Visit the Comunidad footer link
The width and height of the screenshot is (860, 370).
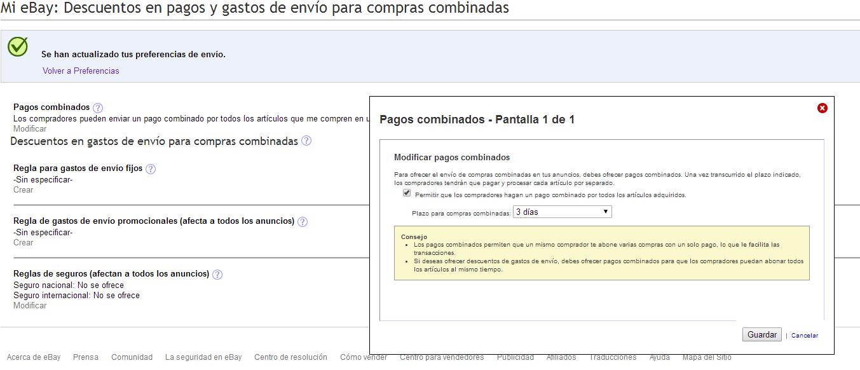point(132,357)
